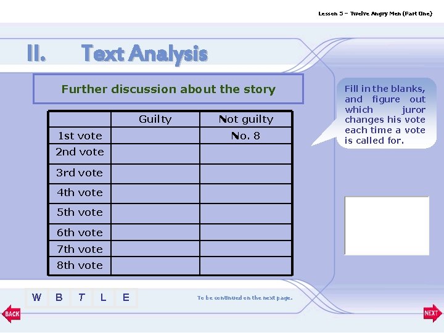Viewport: 444px width, 333px height.
Task: Click the Further discussion about the story banner
Action: pyautogui.click(x=168, y=89)
